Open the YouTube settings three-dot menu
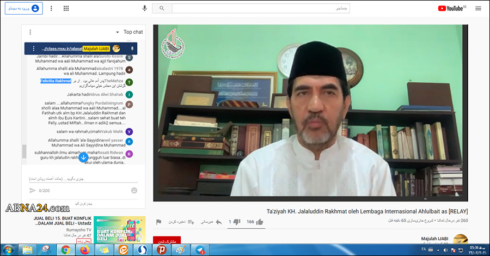The height and width of the screenshot is (256, 490). [51, 8]
